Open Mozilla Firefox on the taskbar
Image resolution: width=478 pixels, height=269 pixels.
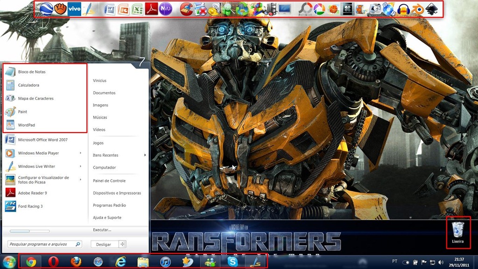[x=76, y=262]
